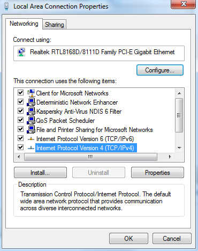
Task: Click the TCP/IPv6 protocol icon
Action: [31, 139]
